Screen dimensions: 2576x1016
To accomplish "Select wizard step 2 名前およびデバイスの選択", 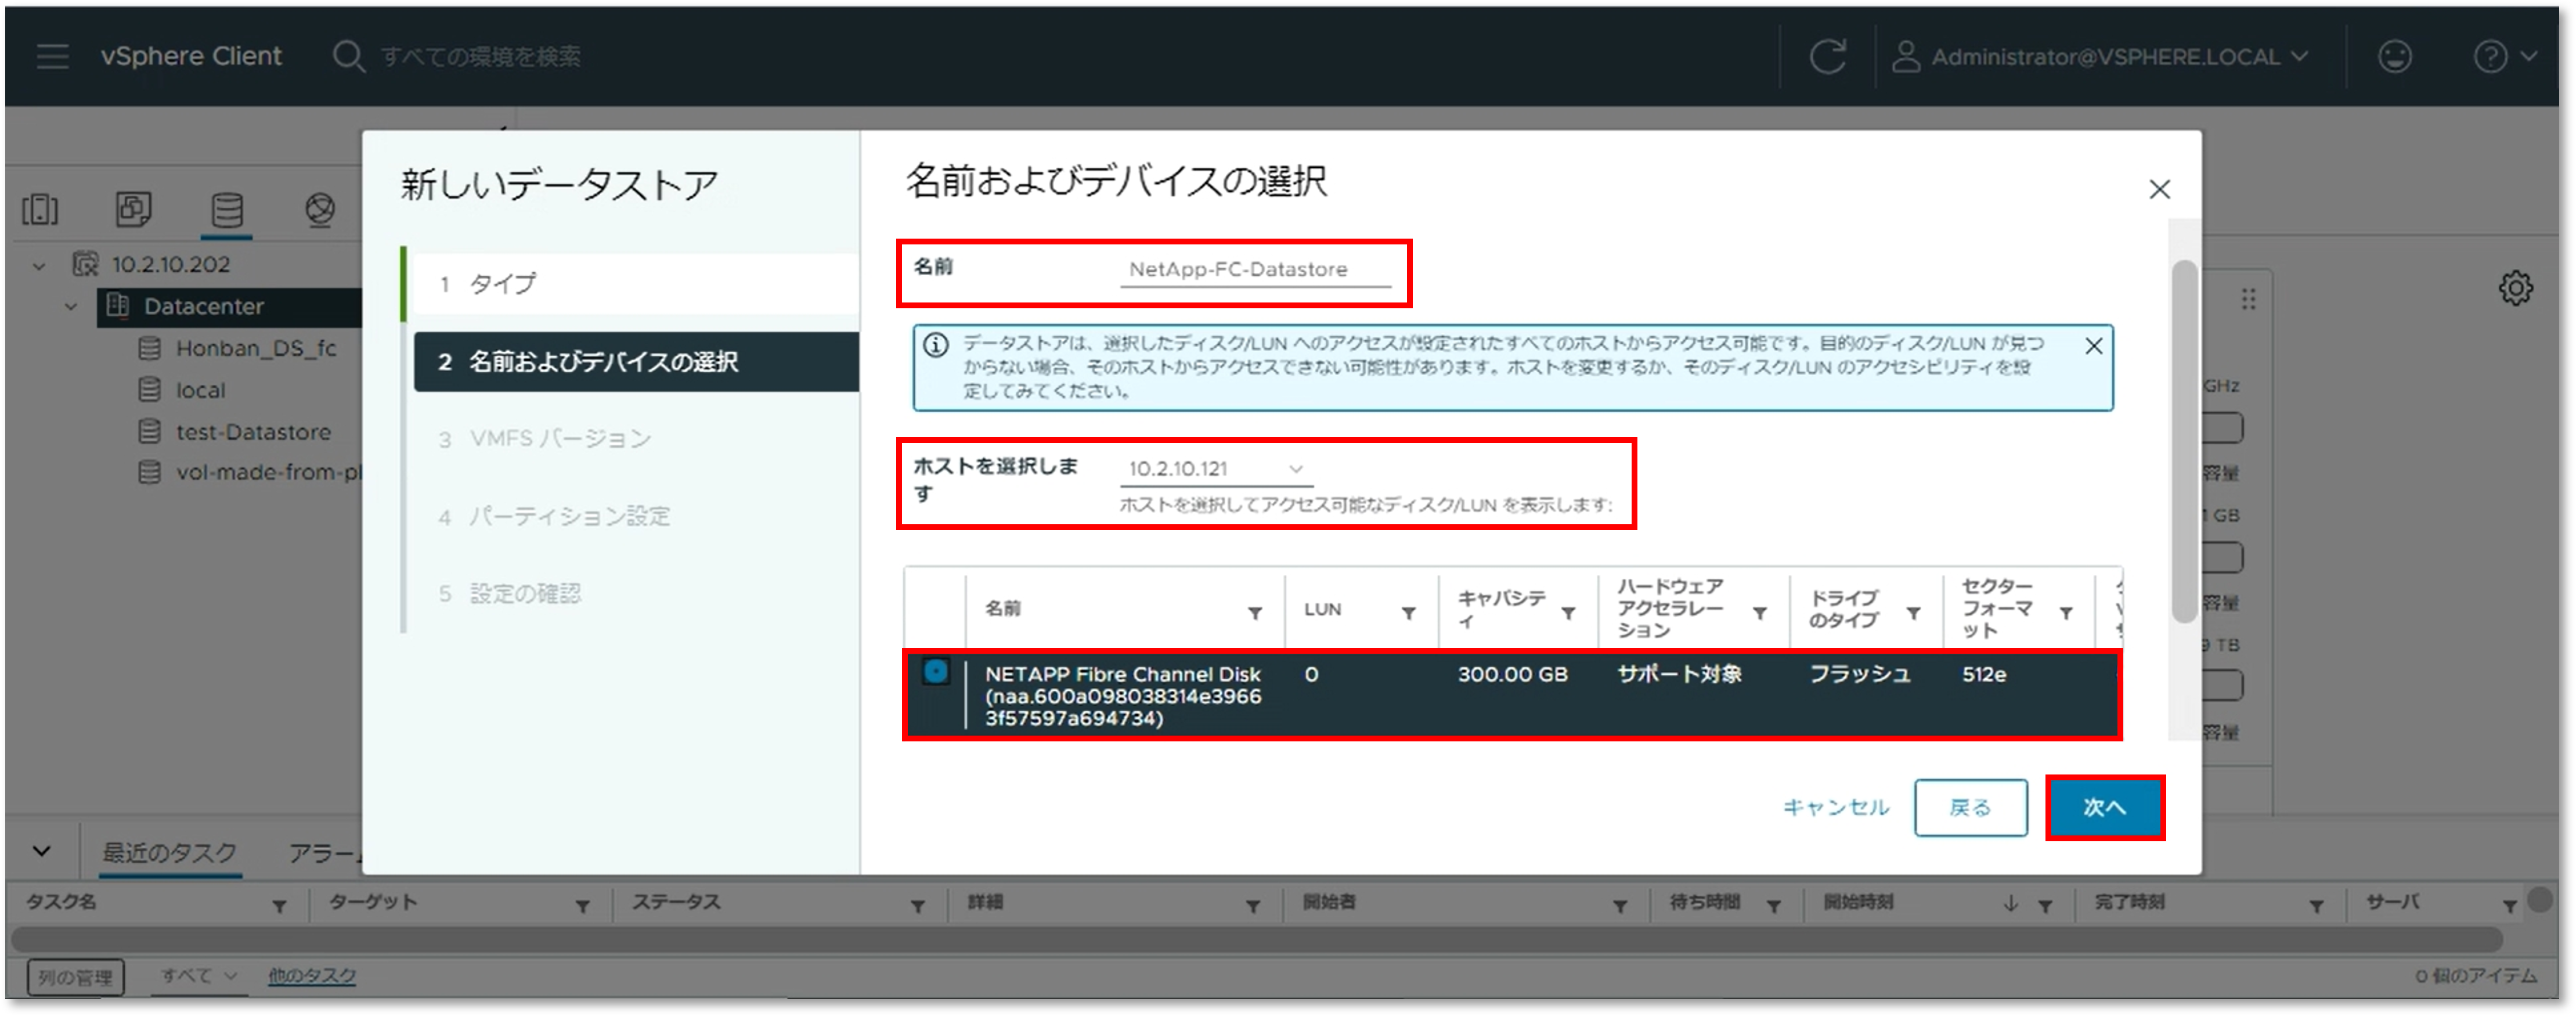I will [636, 361].
